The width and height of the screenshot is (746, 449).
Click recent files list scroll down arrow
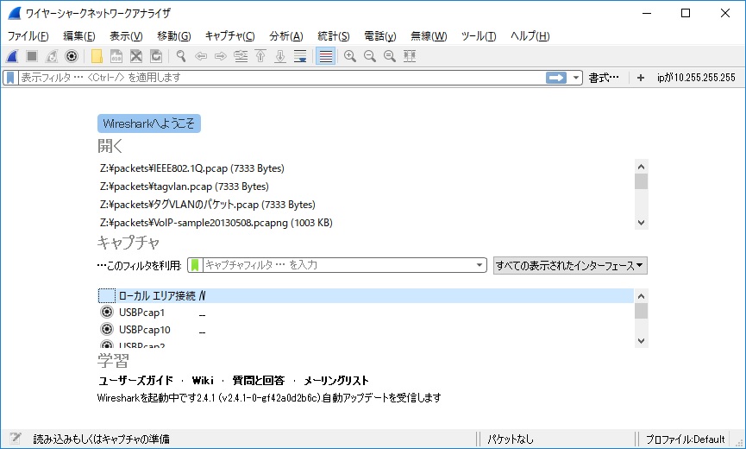click(x=641, y=223)
